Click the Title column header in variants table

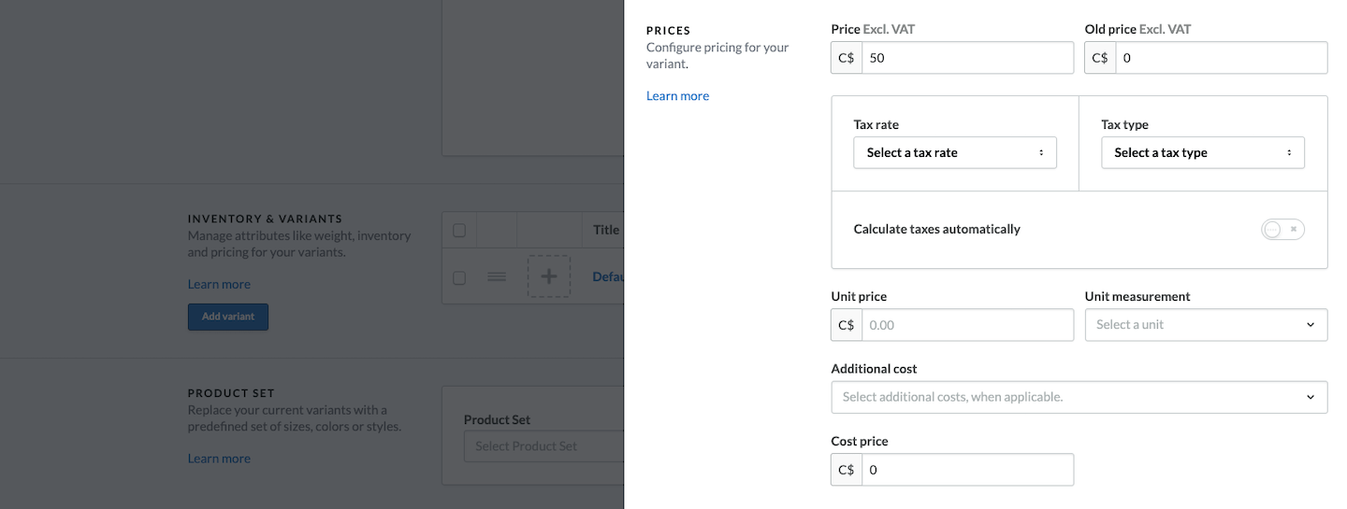[606, 230]
